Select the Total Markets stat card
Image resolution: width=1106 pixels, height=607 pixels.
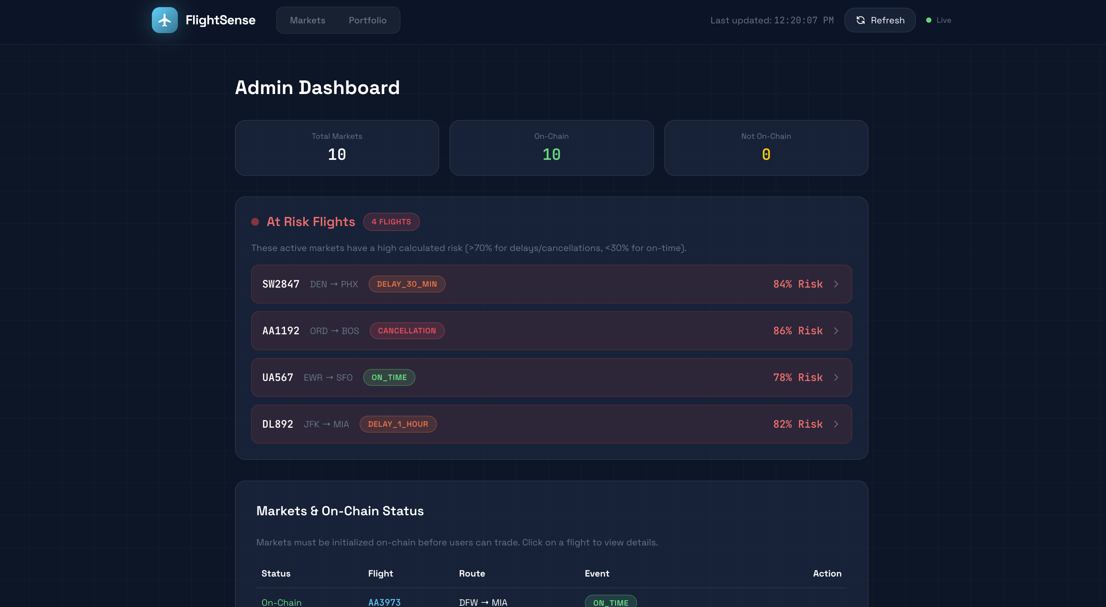(337, 148)
